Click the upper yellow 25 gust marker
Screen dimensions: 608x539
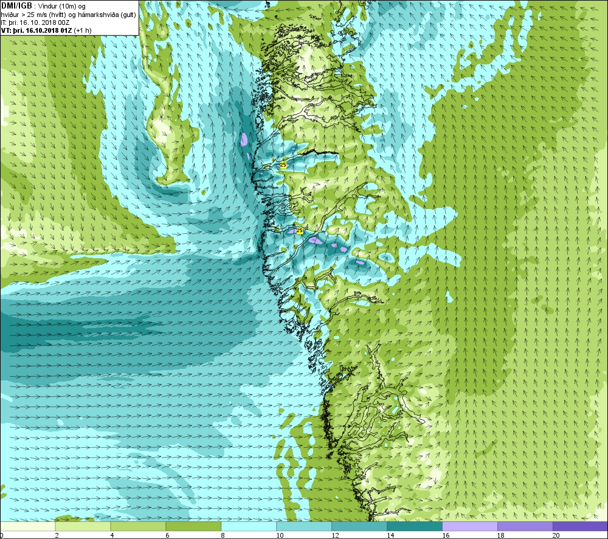(283, 165)
